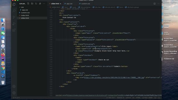Open the jQuery script URL link
The image size is (178, 100).
(87, 95)
